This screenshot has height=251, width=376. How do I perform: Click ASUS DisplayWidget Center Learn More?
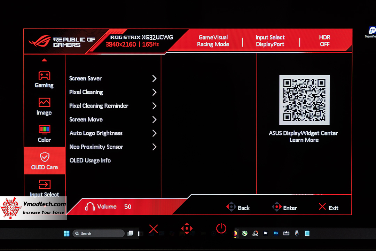coord(303,136)
